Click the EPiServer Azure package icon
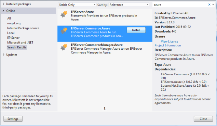This screenshot has width=217, height=126. tap(64, 14)
